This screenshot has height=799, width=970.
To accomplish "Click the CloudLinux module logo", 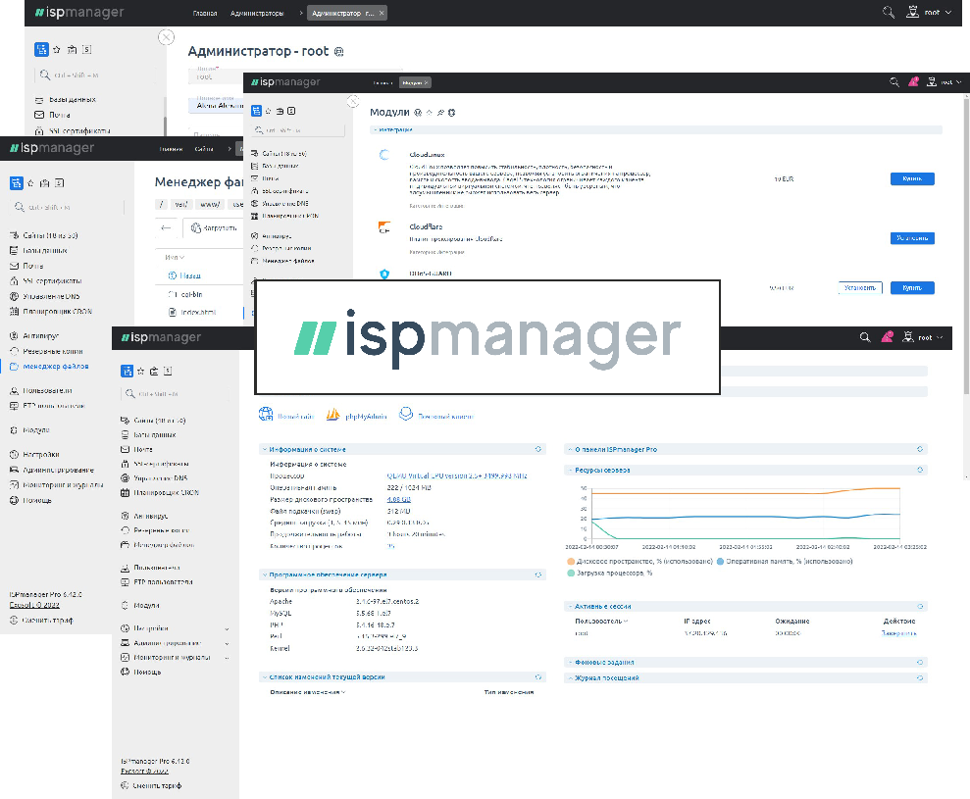I will pyautogui.click(x=384, y=155).
